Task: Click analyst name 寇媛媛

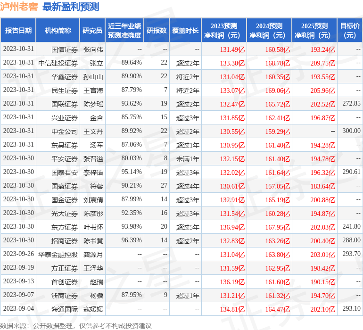Action: pyautogui.click(x=93, y=309)
